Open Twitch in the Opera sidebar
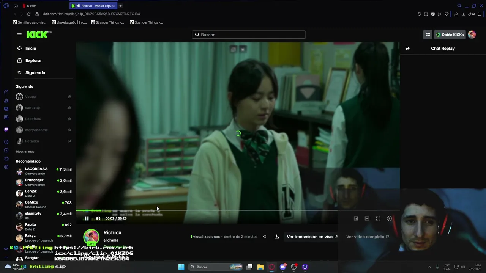Image resolution: width=486 pixels, height=273 pixels. coord(6,129)
